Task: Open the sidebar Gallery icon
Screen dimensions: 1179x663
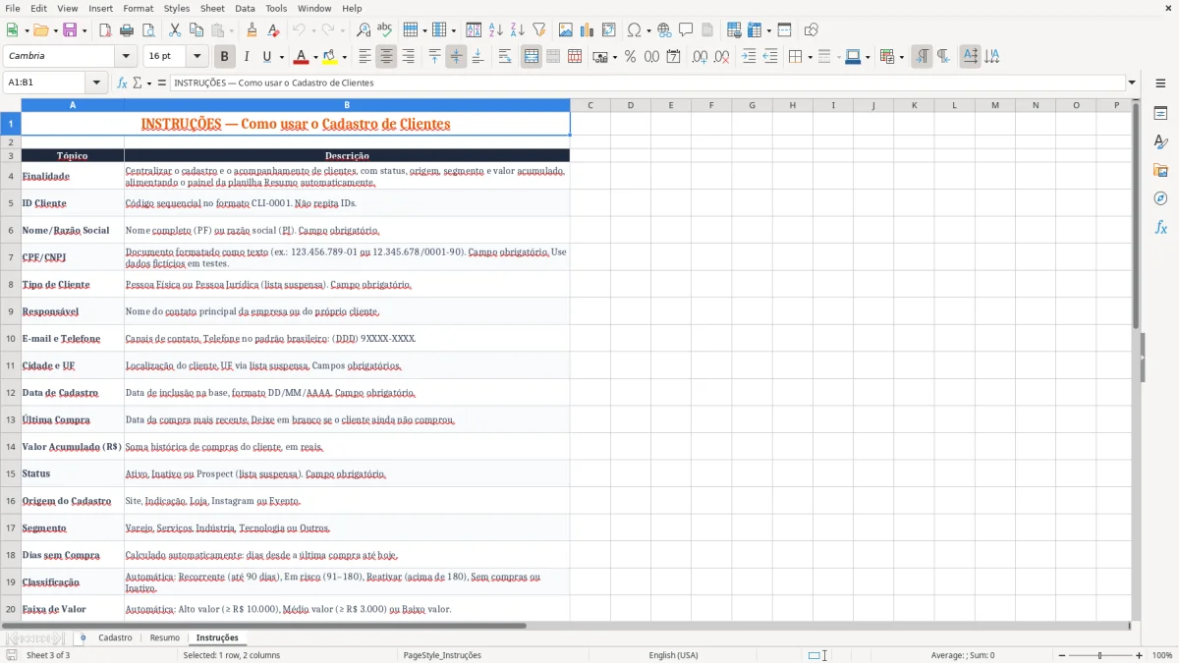Action: 1160,170
